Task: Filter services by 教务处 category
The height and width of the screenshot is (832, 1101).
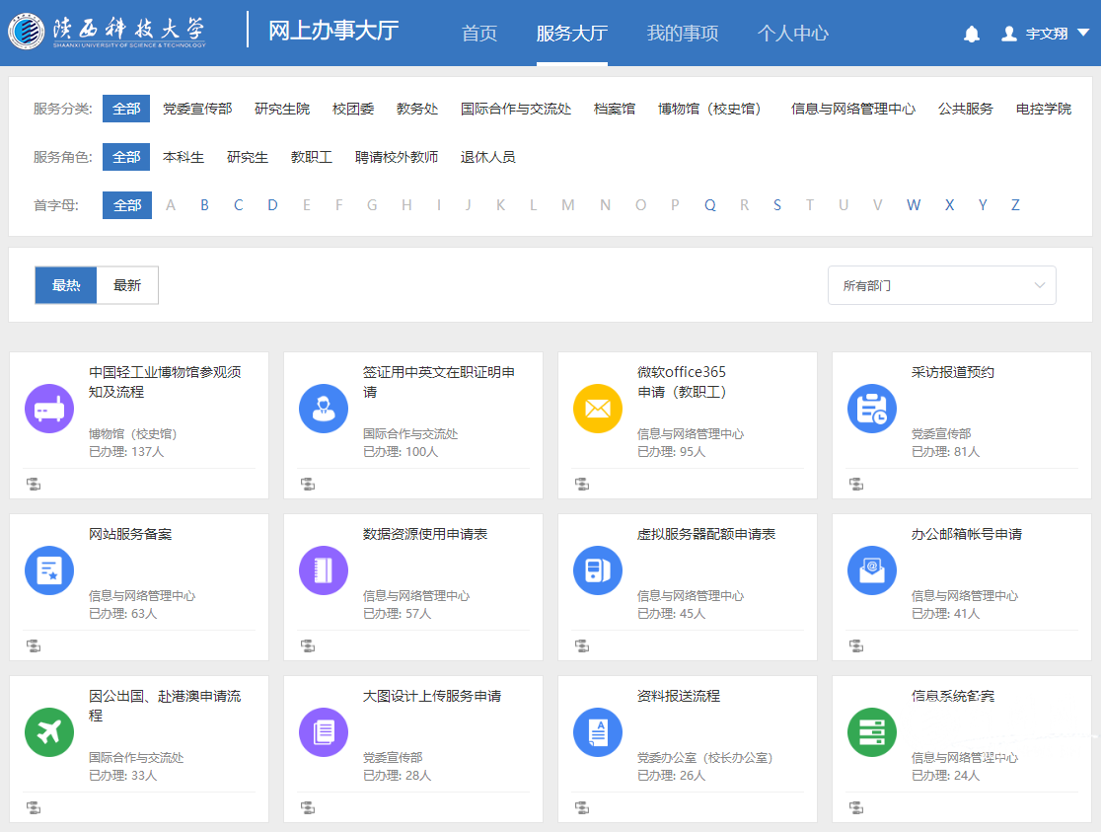Action: pyautogui.click(x=417, y=109)
